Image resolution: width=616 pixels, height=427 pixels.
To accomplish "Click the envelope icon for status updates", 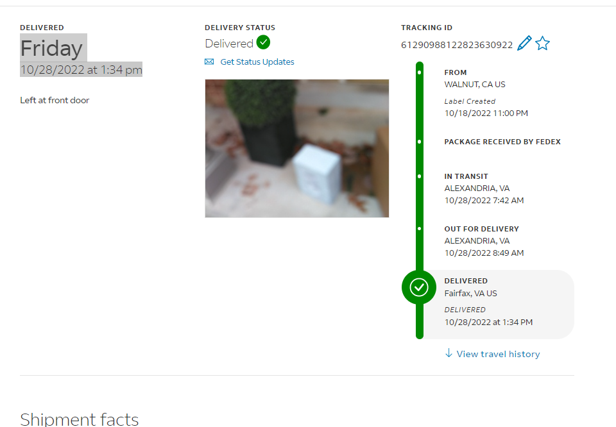I will coord(209,62).
